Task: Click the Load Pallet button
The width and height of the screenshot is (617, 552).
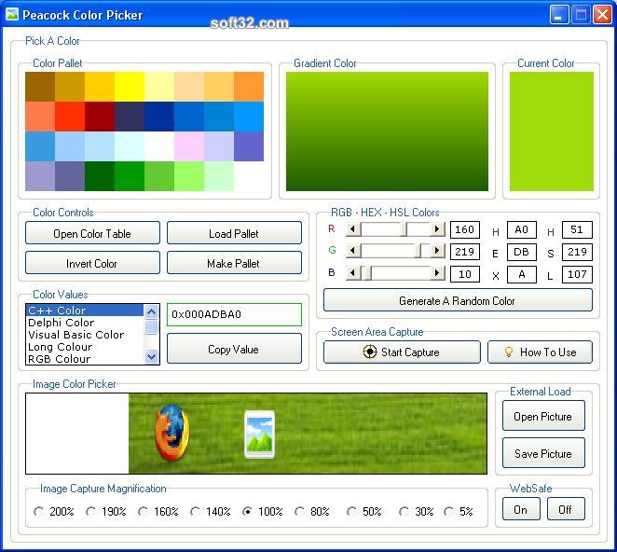Action: click(x=234, y=233)
